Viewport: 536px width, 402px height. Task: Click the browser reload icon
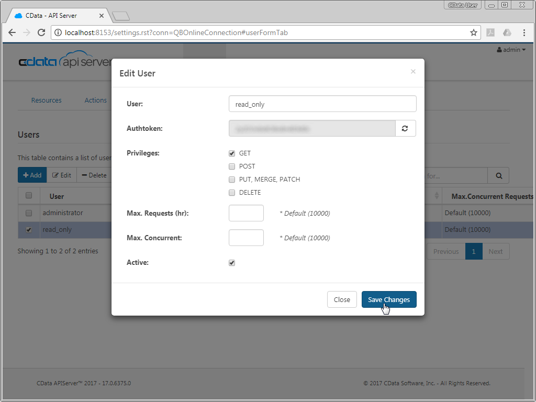(41, 32)
